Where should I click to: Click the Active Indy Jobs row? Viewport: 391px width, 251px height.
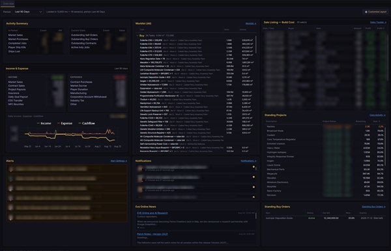pos(98,48)
